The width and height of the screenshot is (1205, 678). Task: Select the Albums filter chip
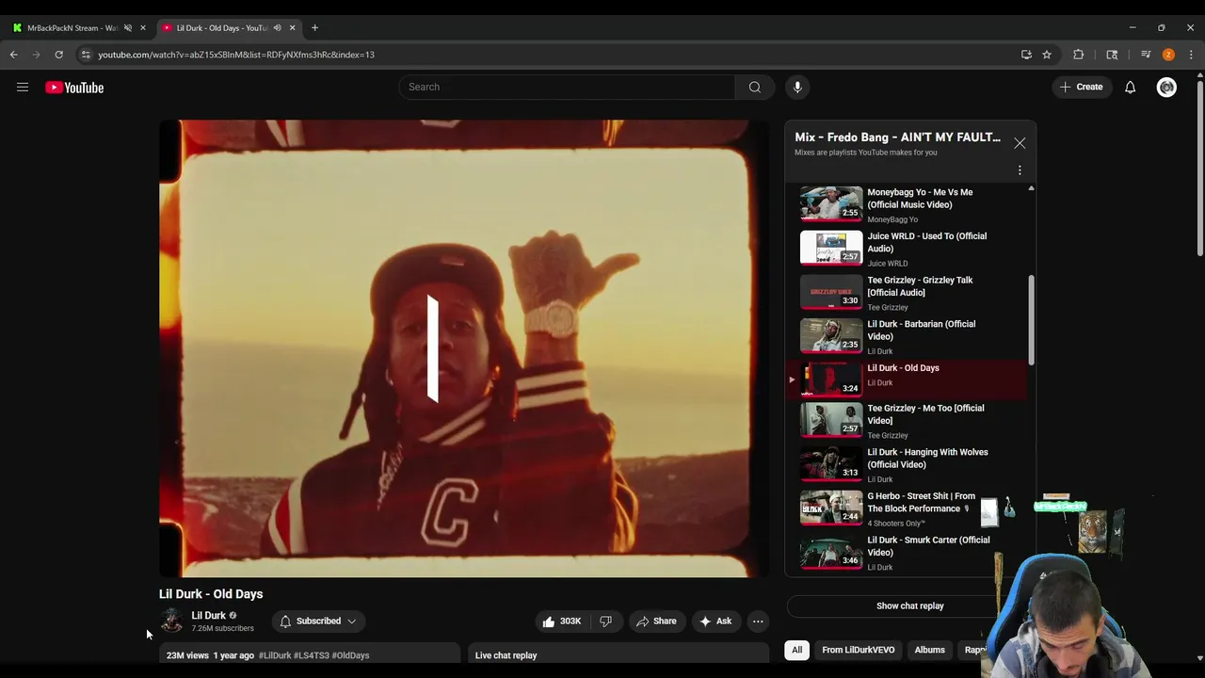[929, 650]
